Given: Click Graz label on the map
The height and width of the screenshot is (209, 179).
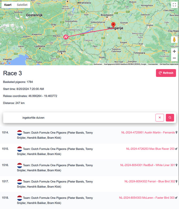Looking at the screenshot, I should pos(54,25).
